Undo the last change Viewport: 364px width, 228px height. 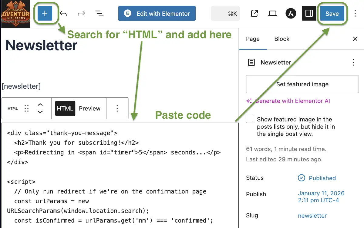63,13
